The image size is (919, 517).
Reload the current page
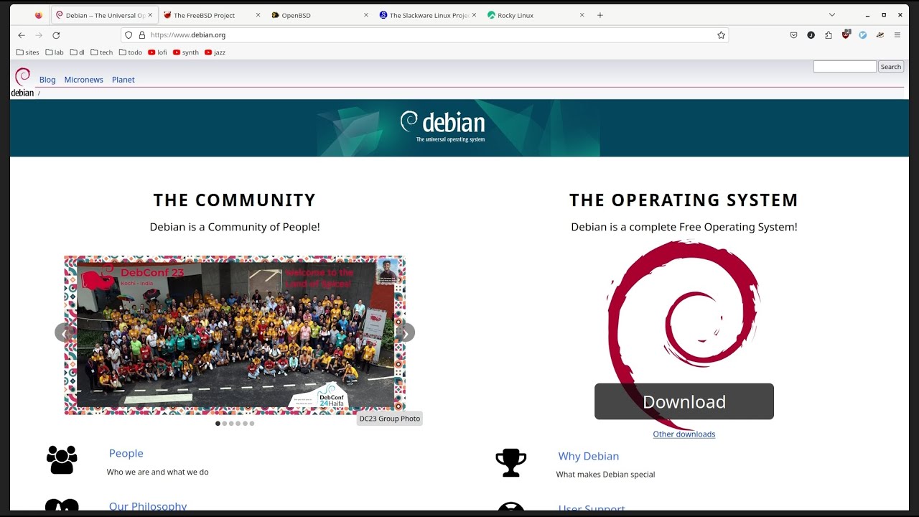point(56,35)
